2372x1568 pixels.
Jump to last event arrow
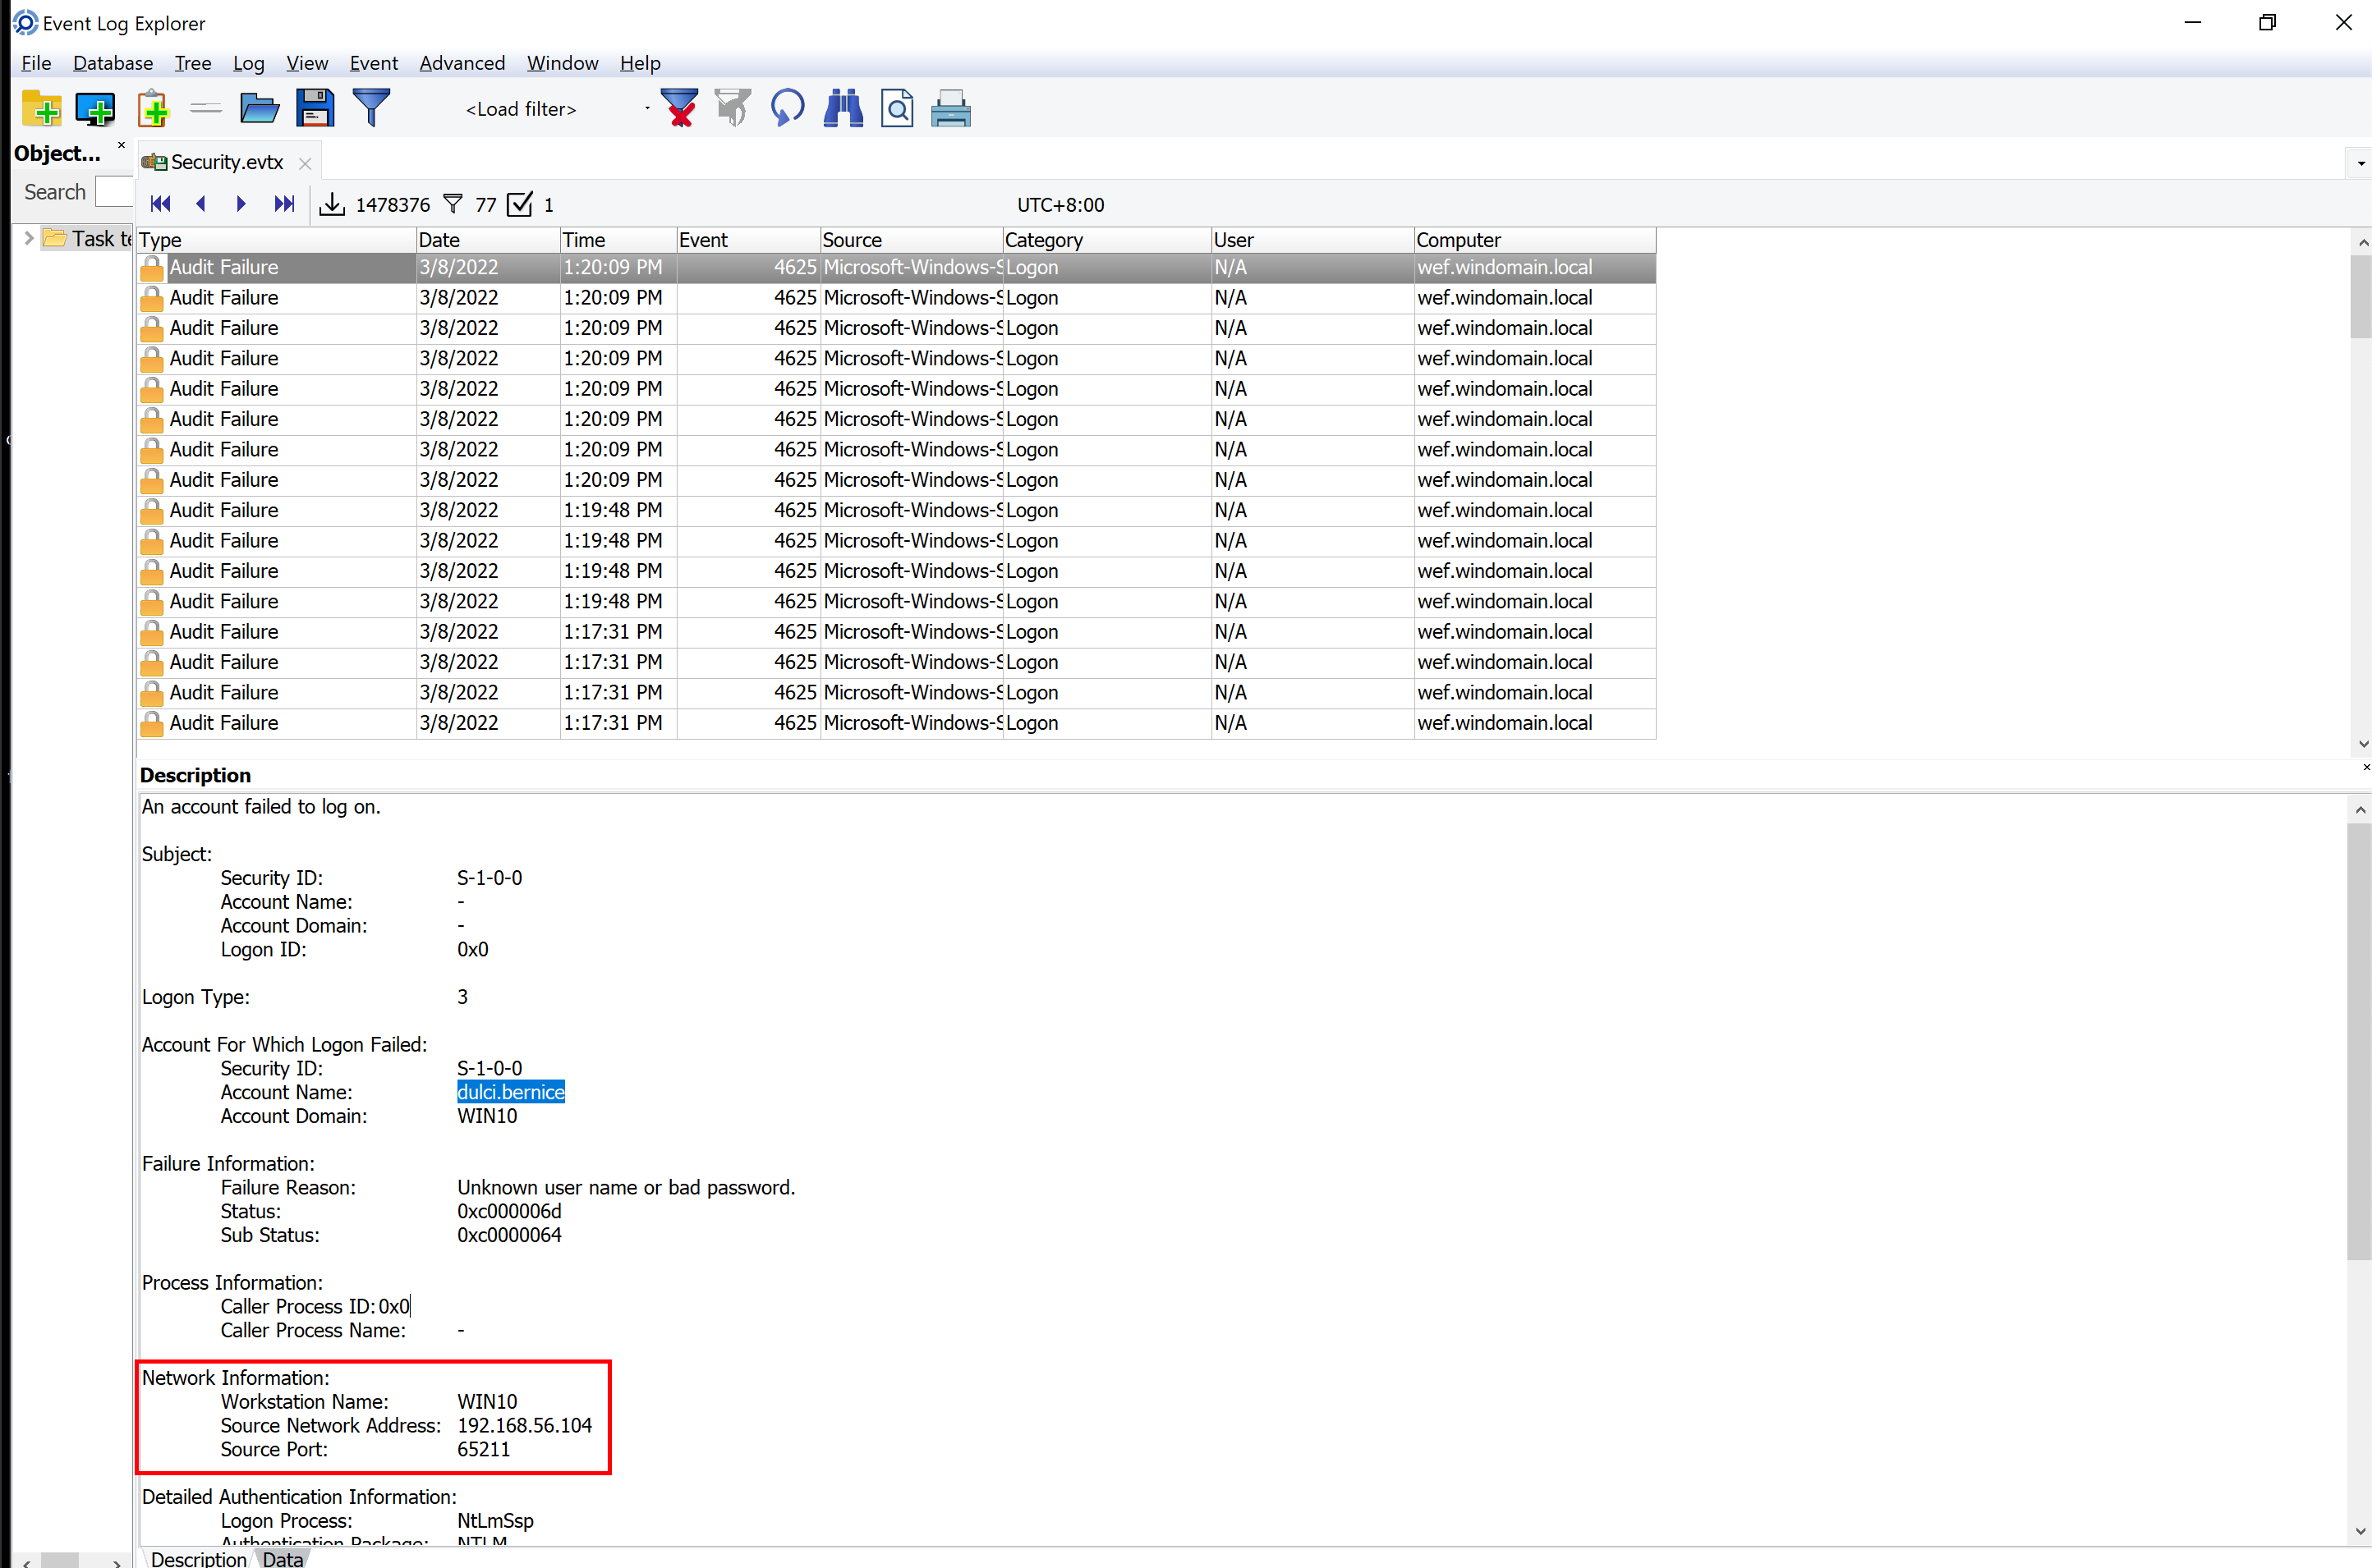pyautogui.click(x=284, y=204)
